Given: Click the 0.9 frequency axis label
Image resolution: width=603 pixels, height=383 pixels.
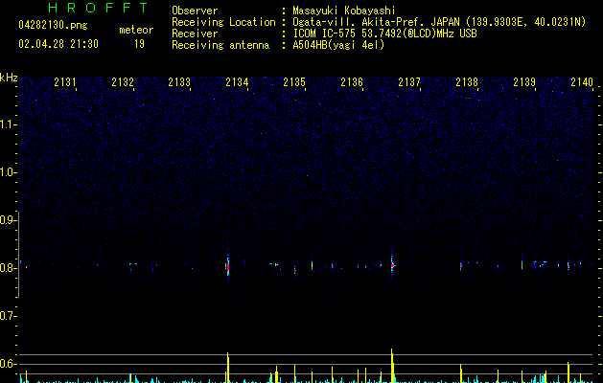Looking at the screenshot, I should (x=8, y=220).
